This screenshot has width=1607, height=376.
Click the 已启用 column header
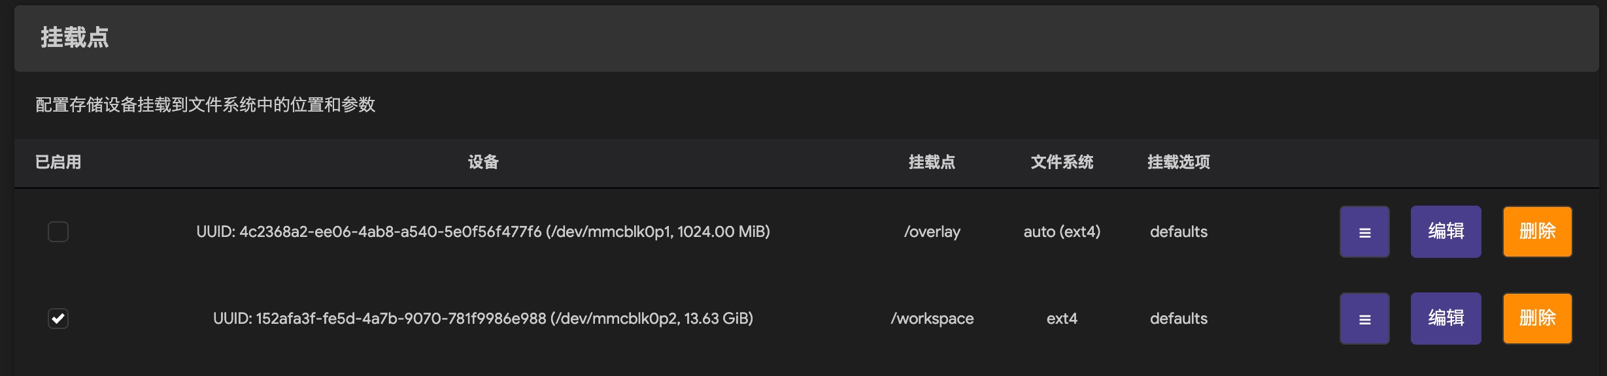tap(58, 162)
